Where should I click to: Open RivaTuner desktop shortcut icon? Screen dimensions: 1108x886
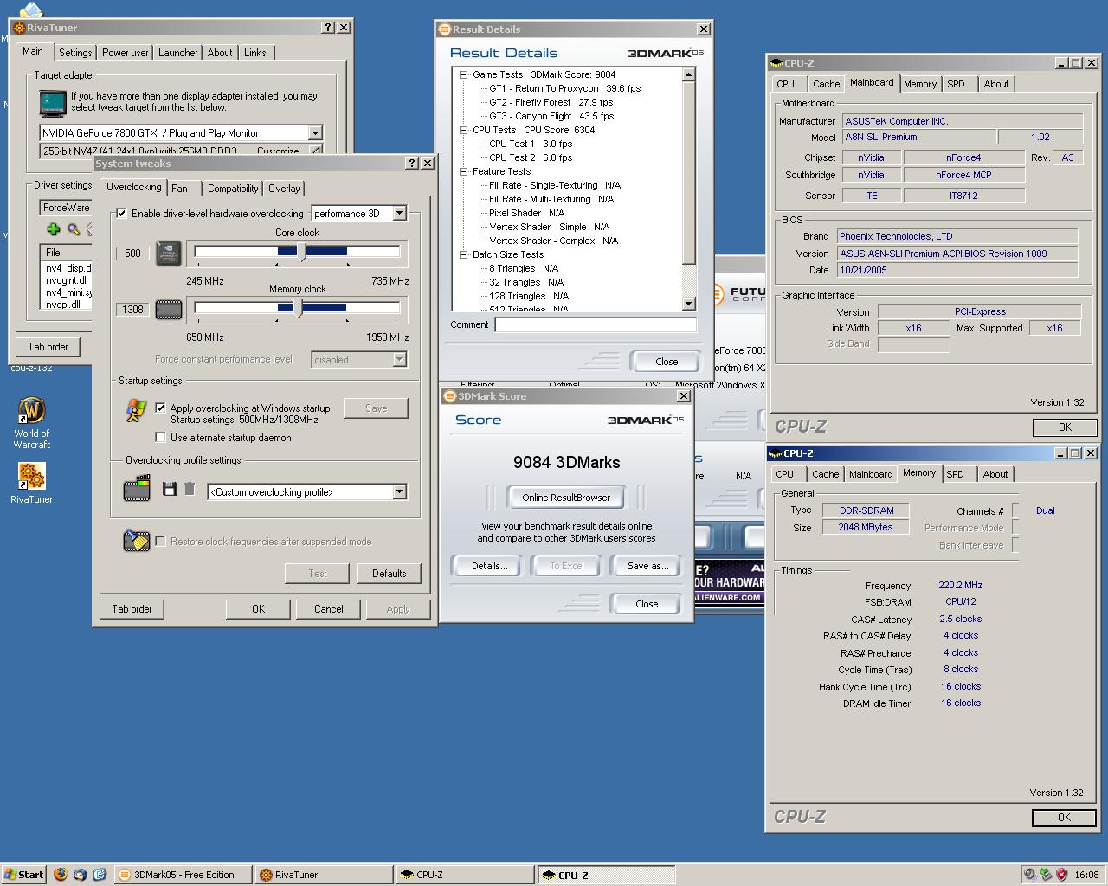[31, 484]
